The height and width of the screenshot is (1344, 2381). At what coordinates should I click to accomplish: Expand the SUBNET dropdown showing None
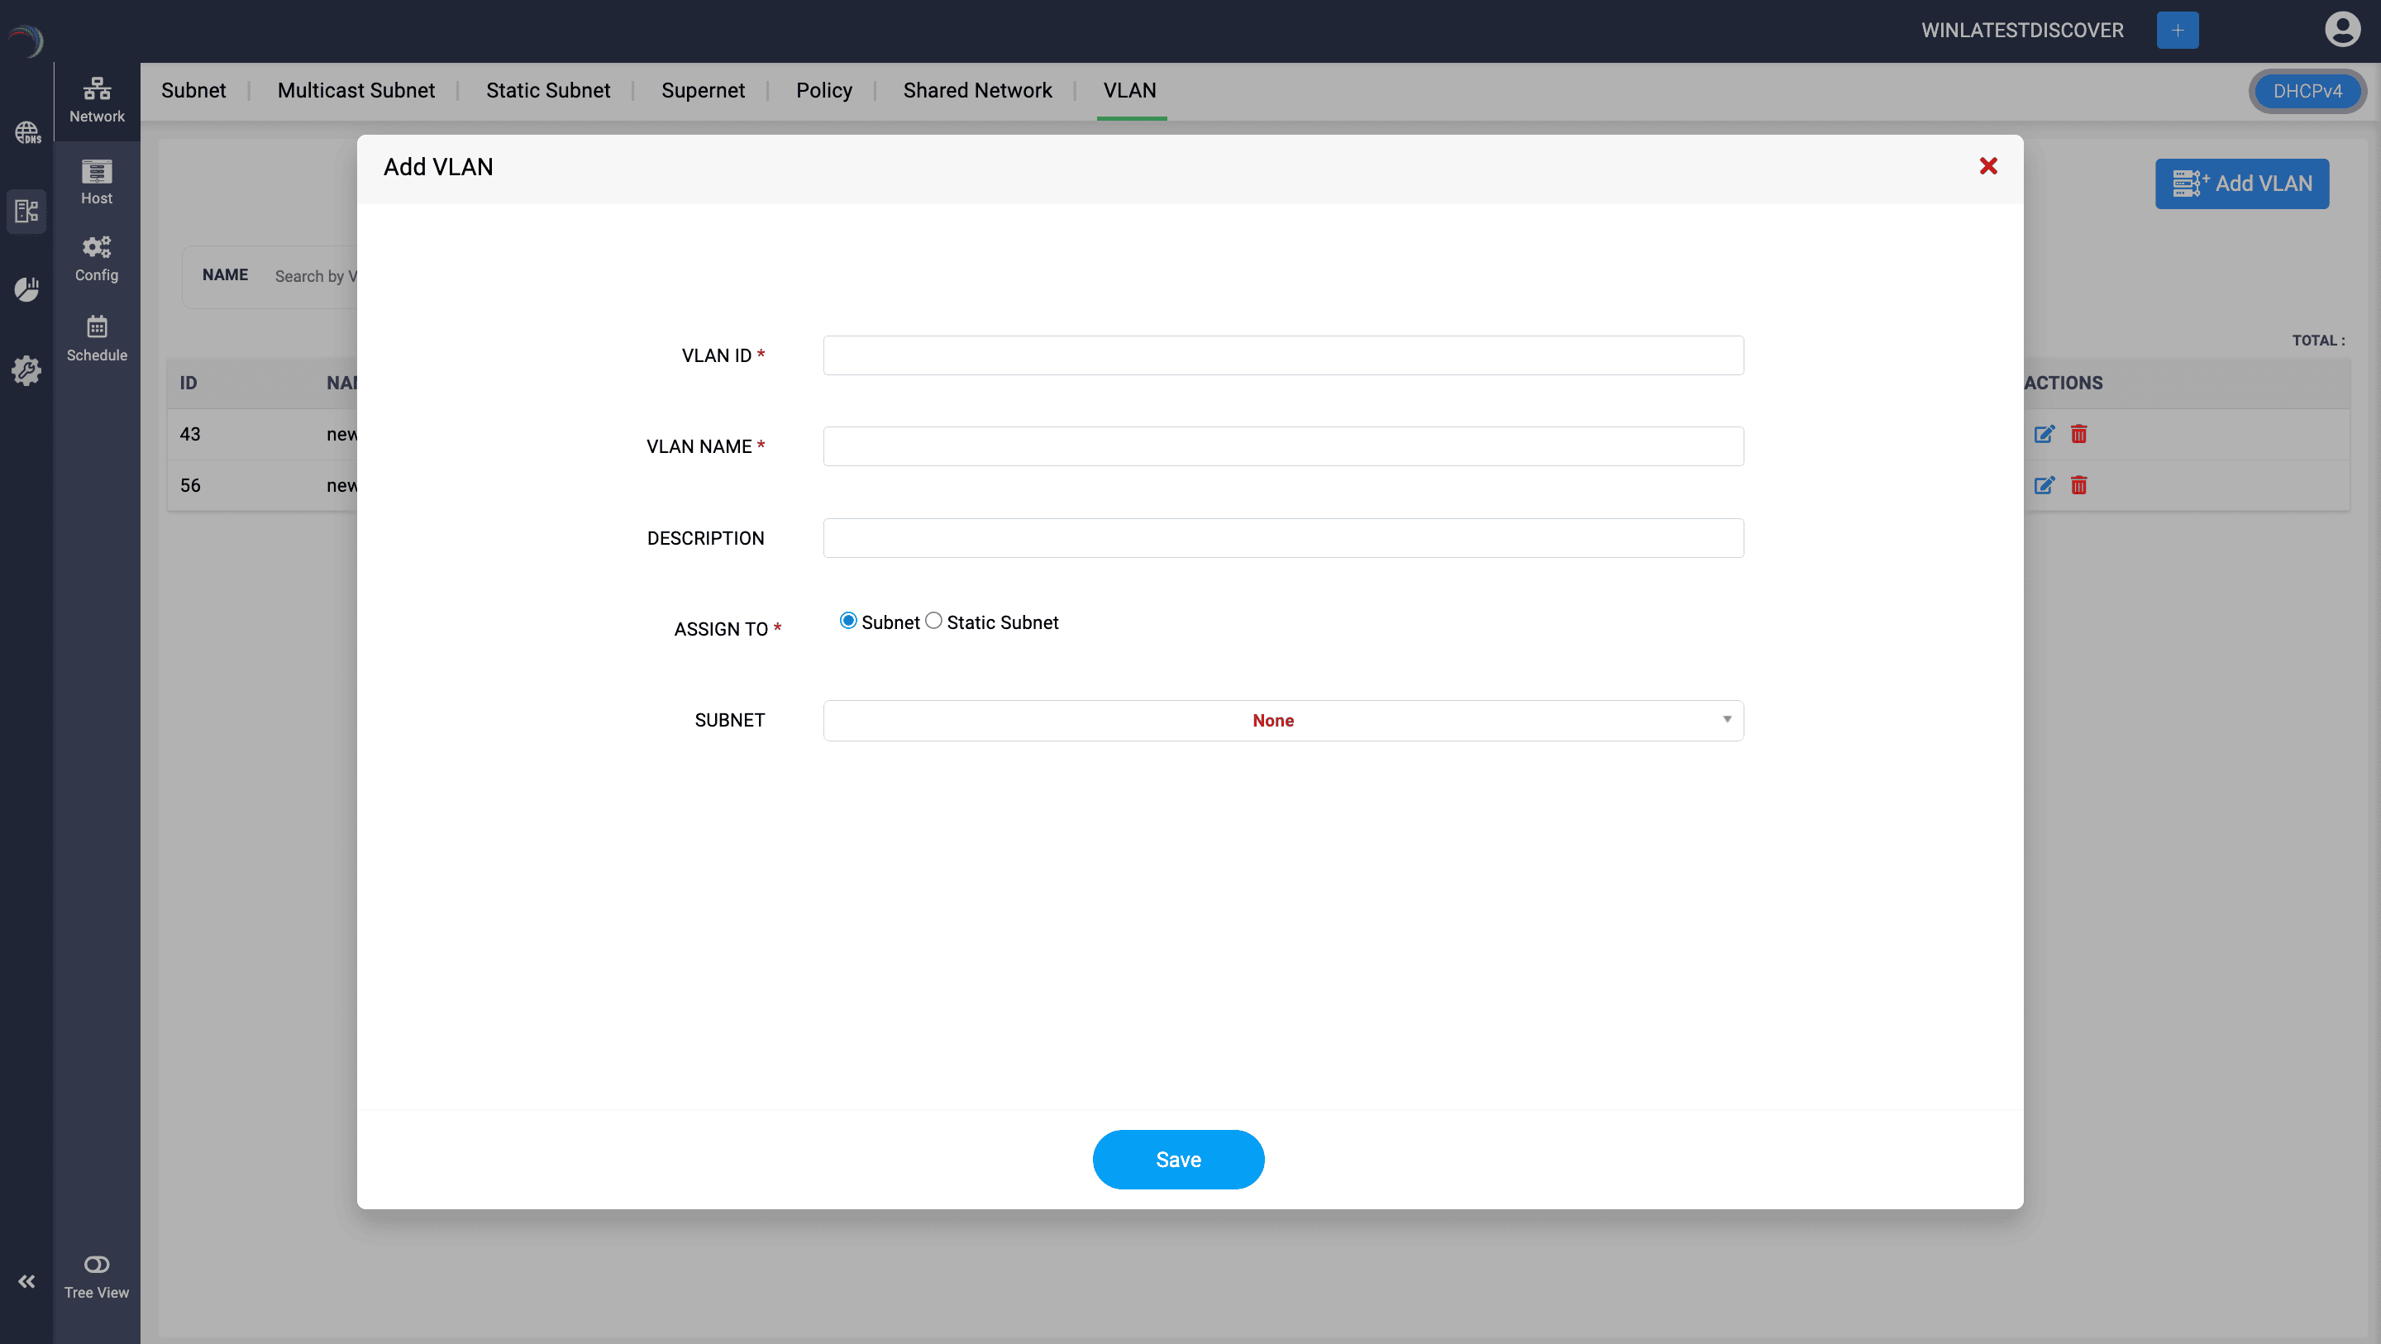(x=1272, y=721)
